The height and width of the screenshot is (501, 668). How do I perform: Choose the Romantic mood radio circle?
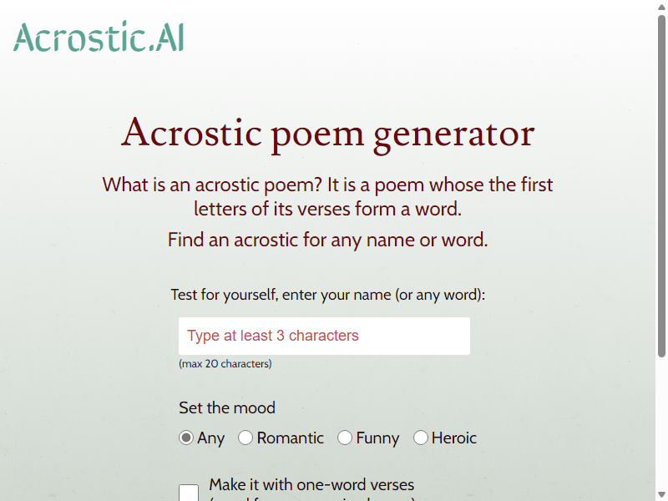(x=245, y=438)
